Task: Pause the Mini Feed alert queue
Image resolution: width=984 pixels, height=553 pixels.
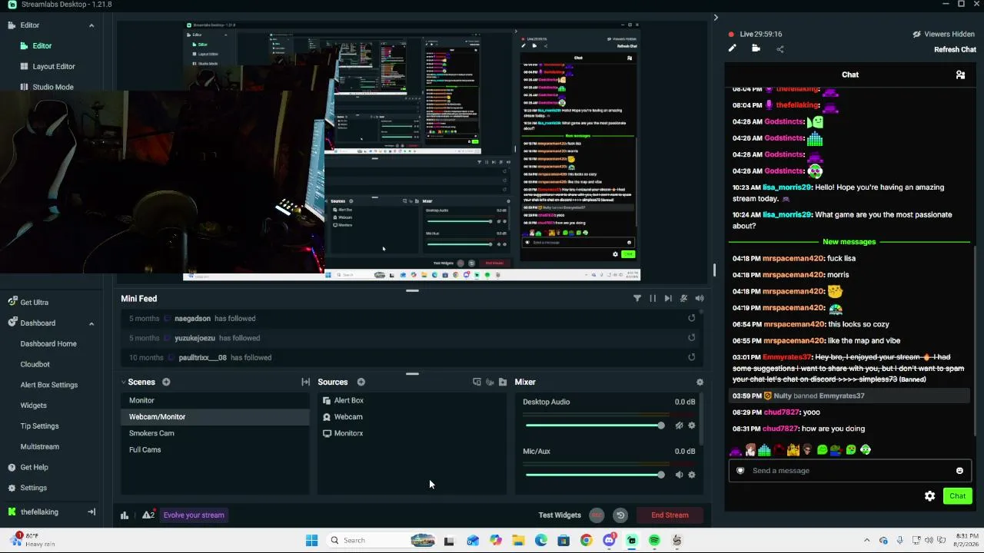Action: 653,298
